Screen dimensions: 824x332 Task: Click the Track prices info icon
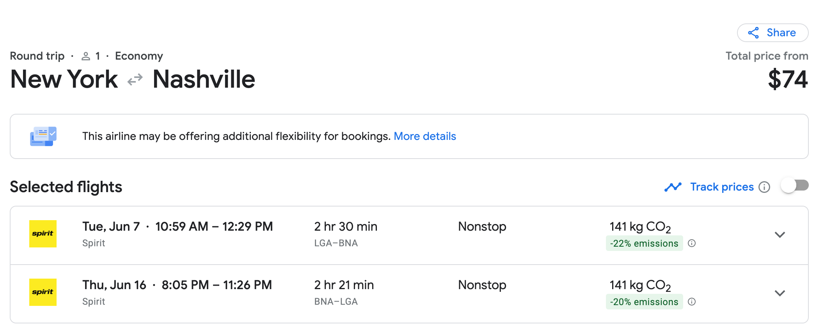[764, 187]
